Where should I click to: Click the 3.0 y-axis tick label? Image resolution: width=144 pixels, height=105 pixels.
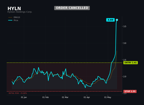[125, 43]
